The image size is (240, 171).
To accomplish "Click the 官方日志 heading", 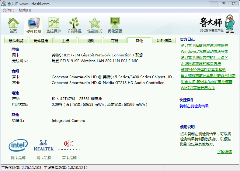I will tap(187, 39).
